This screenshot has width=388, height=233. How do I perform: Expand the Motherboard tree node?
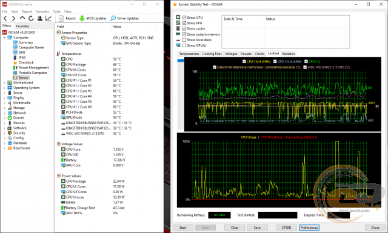(4, 83)
